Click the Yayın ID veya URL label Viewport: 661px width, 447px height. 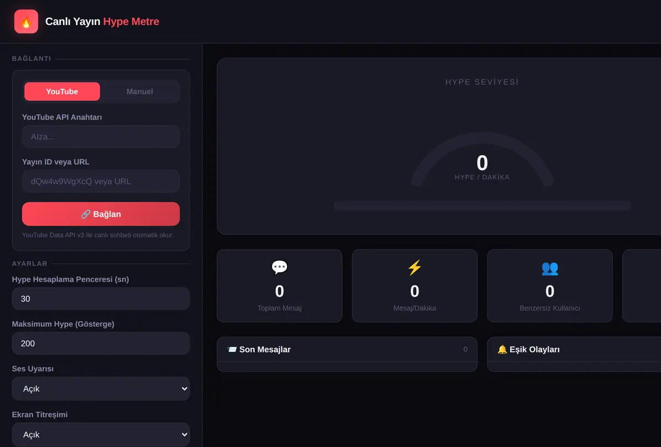[56, 161]
